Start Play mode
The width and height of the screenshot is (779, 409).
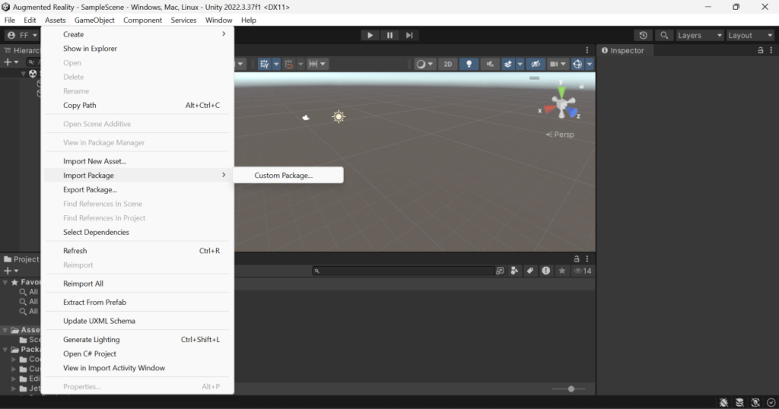click(x=370, y=35)
